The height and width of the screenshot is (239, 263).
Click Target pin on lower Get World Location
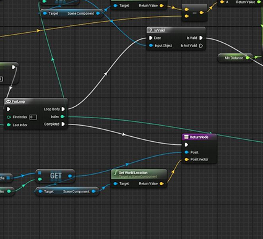click(x=116, y=183)
